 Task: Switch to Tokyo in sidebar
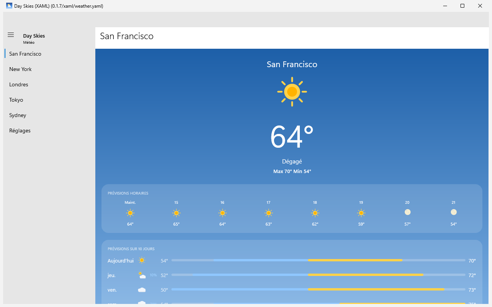pyautogui.click(x=49, y=100)
